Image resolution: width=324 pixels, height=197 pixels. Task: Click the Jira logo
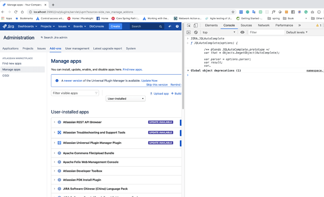coord(8,26)
